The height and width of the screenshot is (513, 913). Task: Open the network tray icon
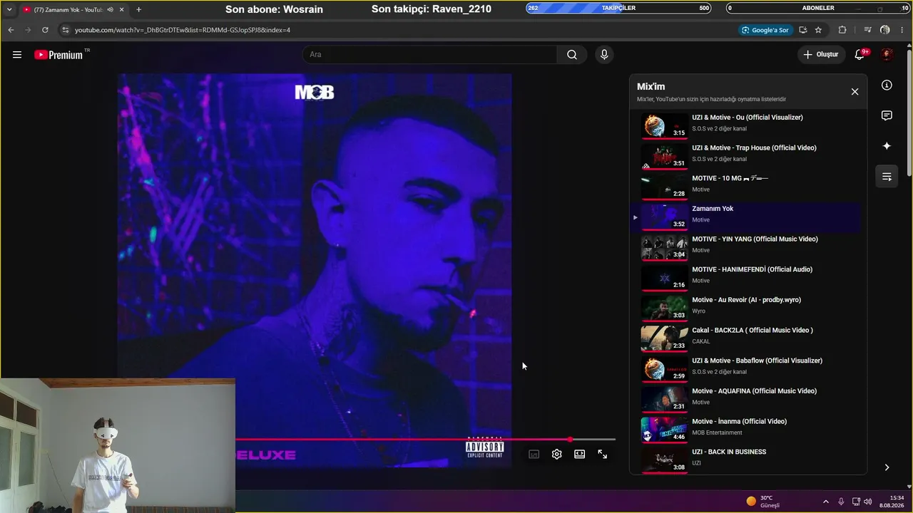tap(856, 502)
